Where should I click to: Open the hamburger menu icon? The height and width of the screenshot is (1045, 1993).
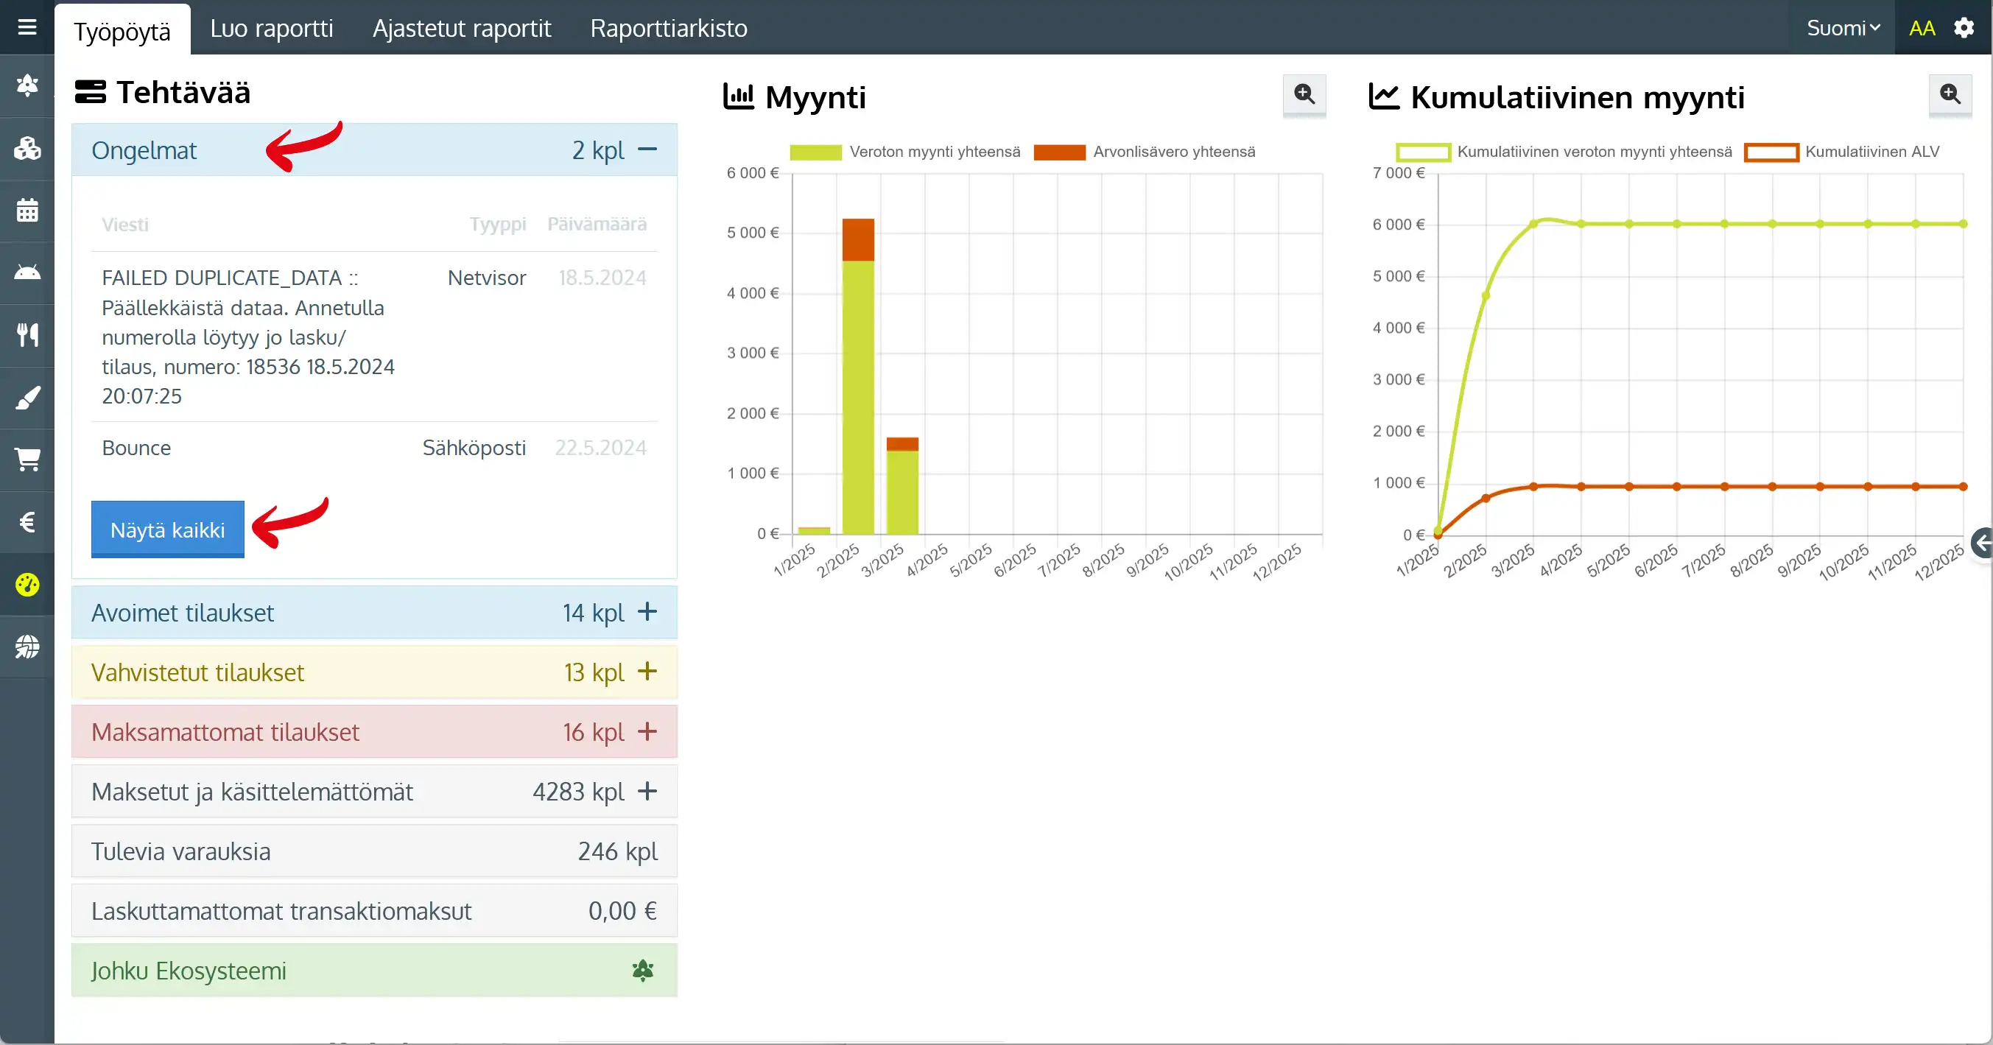coord(27,28)
